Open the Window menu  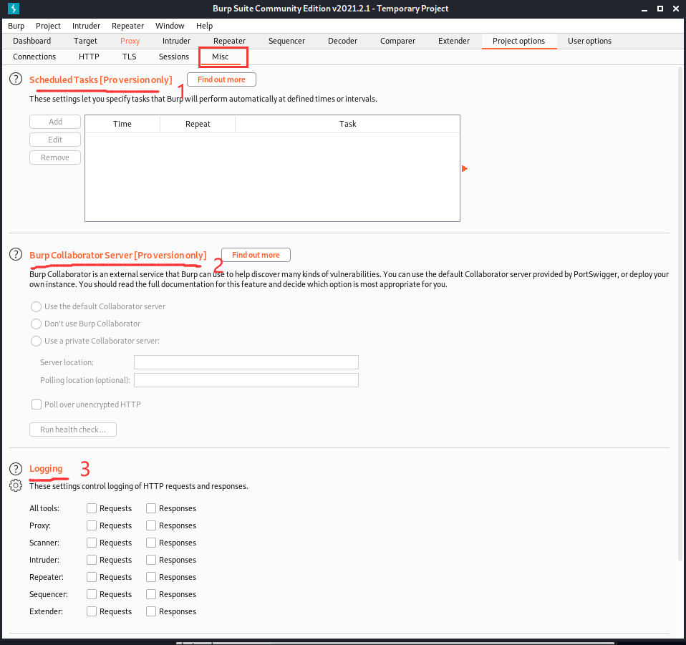[170, 26]
